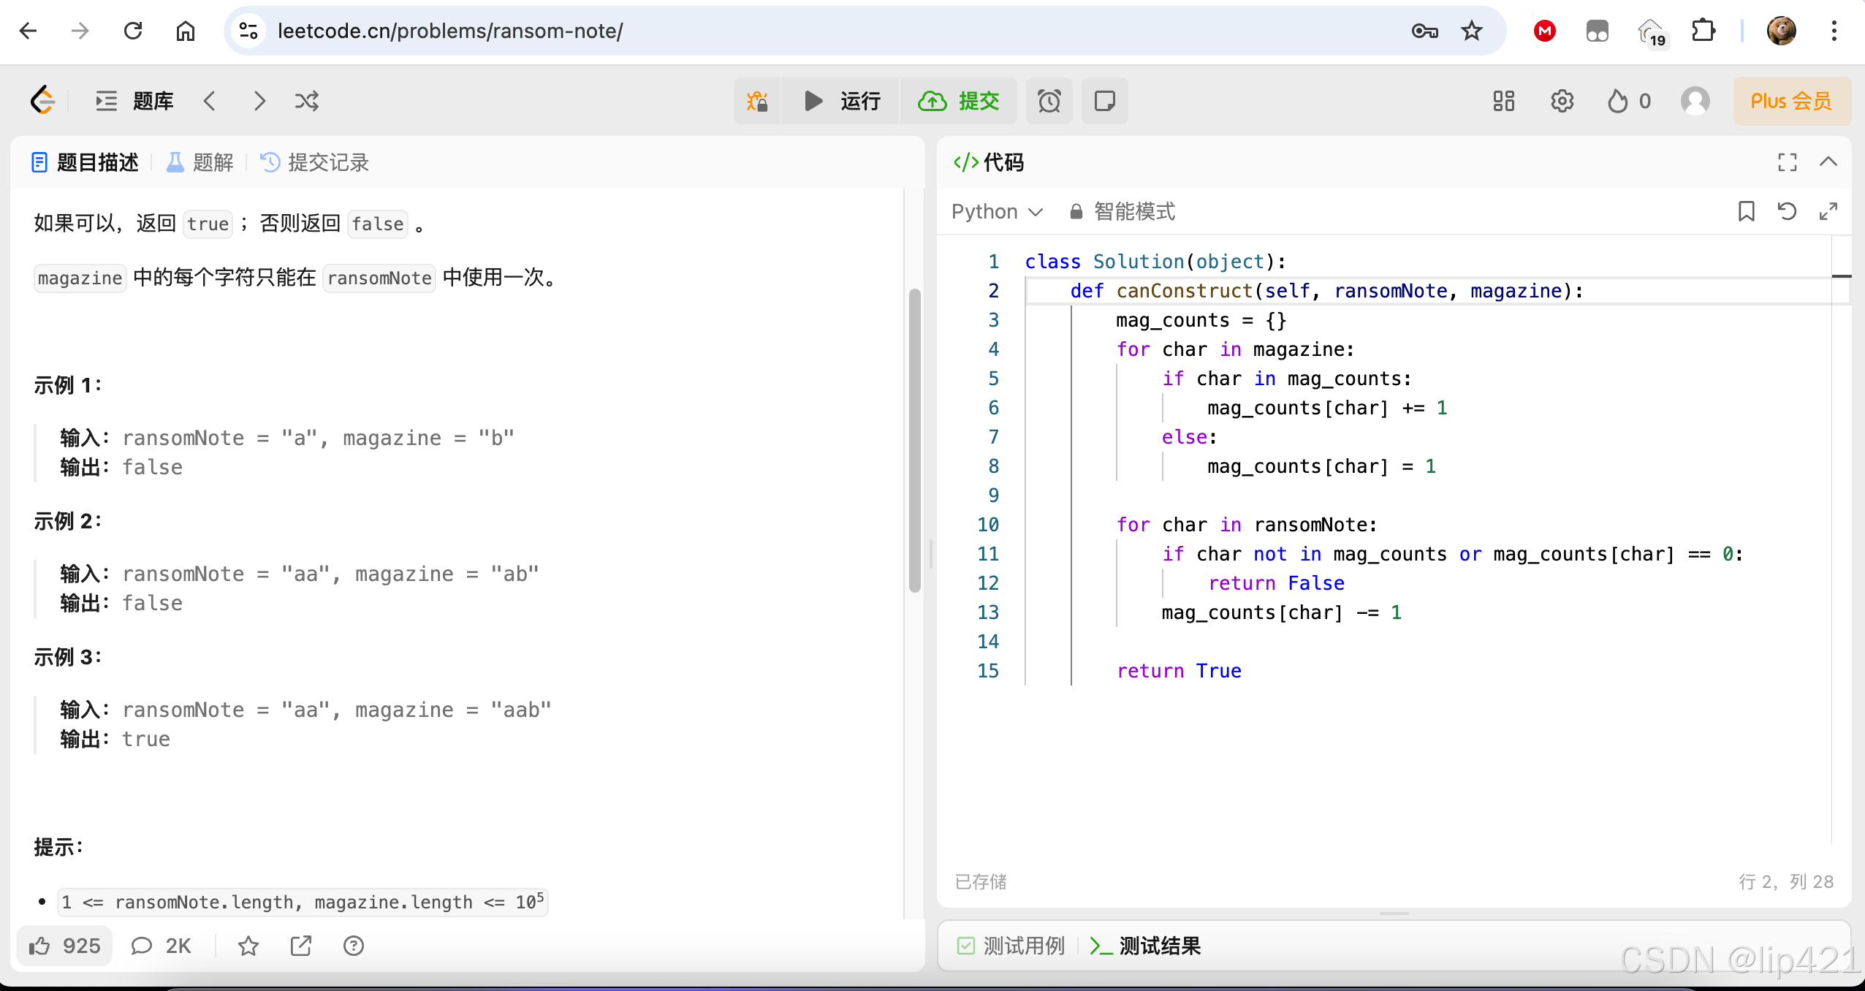This screenshot has height=991, width=1865.
Task: Toggle fullscreen for the code panel
Action: tap(1787, 162)
